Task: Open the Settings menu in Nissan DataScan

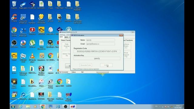Action: point(62,35)
